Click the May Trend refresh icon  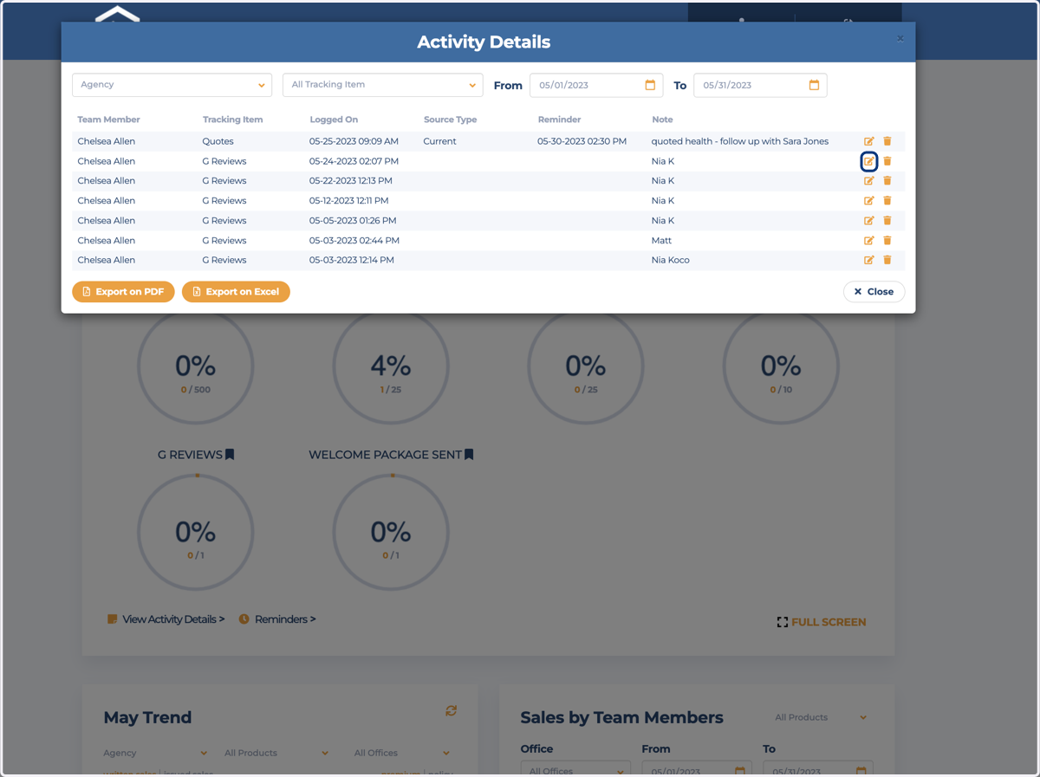(451, 710)
